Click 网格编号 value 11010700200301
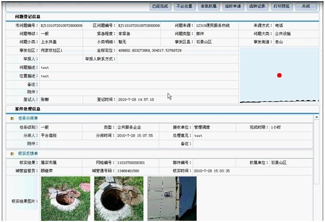Image resolution: width=325 pixels, height=222 pixels. [131, 163]
